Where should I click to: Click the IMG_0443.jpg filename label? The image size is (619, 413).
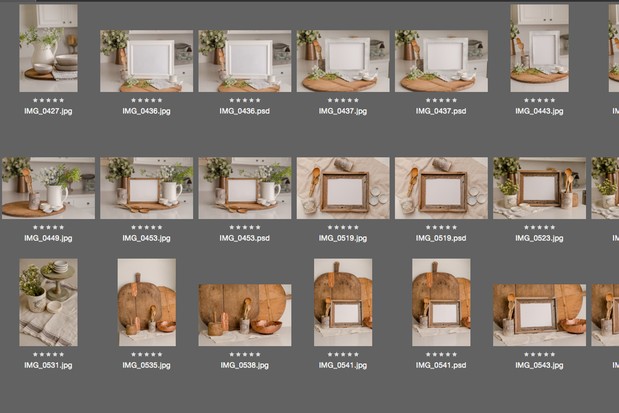(x=540, y=111)
